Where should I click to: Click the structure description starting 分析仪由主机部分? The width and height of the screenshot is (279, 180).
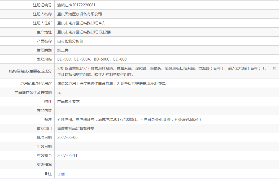(167, 71)
